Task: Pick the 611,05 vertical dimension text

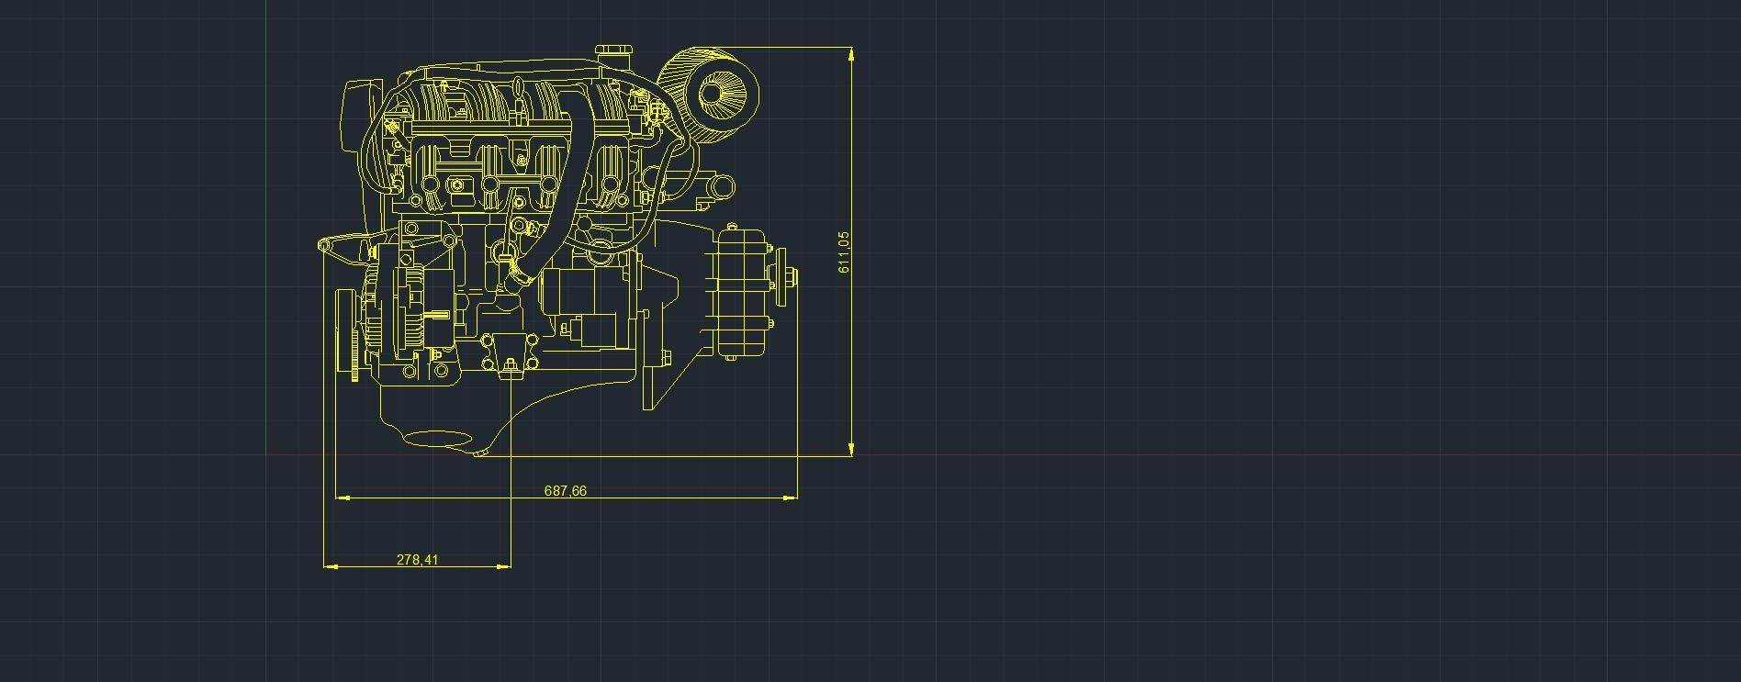Action: pyautogui.click(x=844, y=252)
